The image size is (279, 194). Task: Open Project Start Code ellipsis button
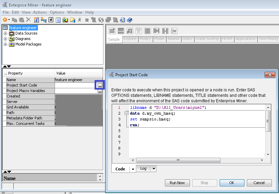click(100, 85)
